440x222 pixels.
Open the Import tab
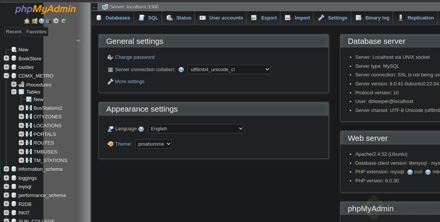(x=297, y=18)
